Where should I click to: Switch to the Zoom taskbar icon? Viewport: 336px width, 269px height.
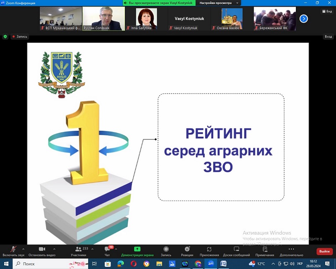[211, 264]
